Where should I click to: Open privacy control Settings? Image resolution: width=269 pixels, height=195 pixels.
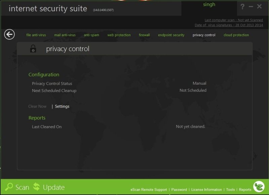coord(62,106)
